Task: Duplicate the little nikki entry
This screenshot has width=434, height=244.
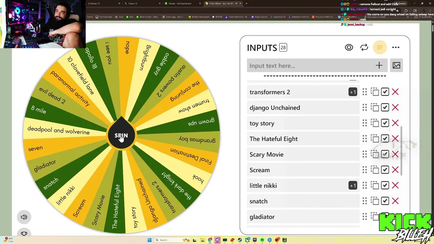Action: 375,185
